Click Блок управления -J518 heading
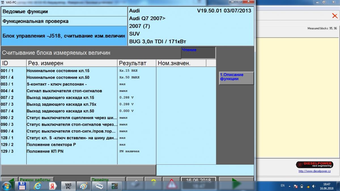 click(x=64, y=36)
